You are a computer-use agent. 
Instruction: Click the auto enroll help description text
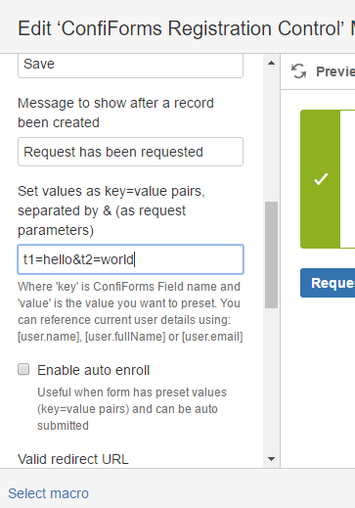pyautogui.click(x=132, y=409)
